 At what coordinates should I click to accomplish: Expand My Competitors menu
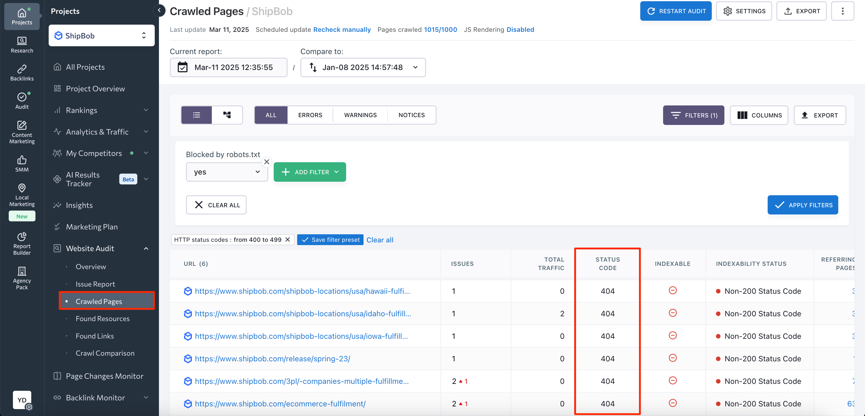tap(146, 153)
